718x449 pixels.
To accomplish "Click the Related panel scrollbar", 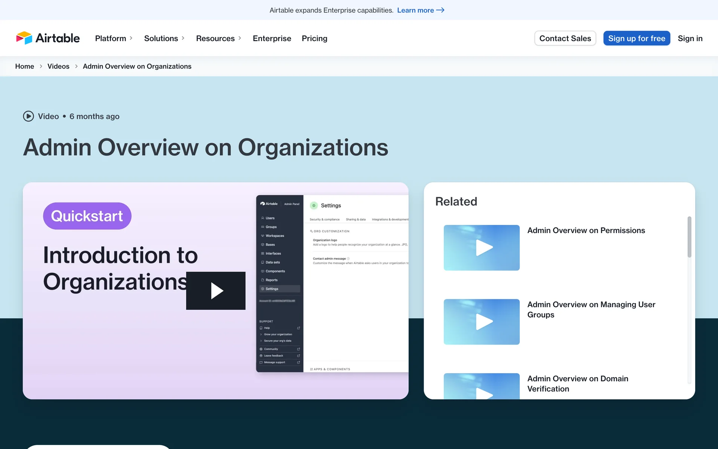I will coord(689,237).
